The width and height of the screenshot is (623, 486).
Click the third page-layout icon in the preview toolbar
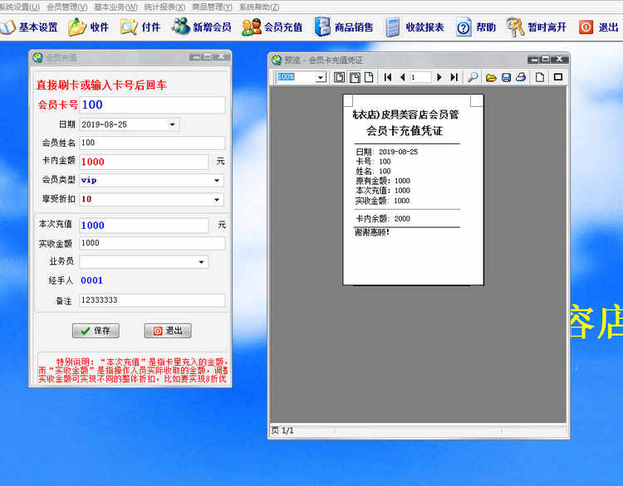tap(369, 77)
